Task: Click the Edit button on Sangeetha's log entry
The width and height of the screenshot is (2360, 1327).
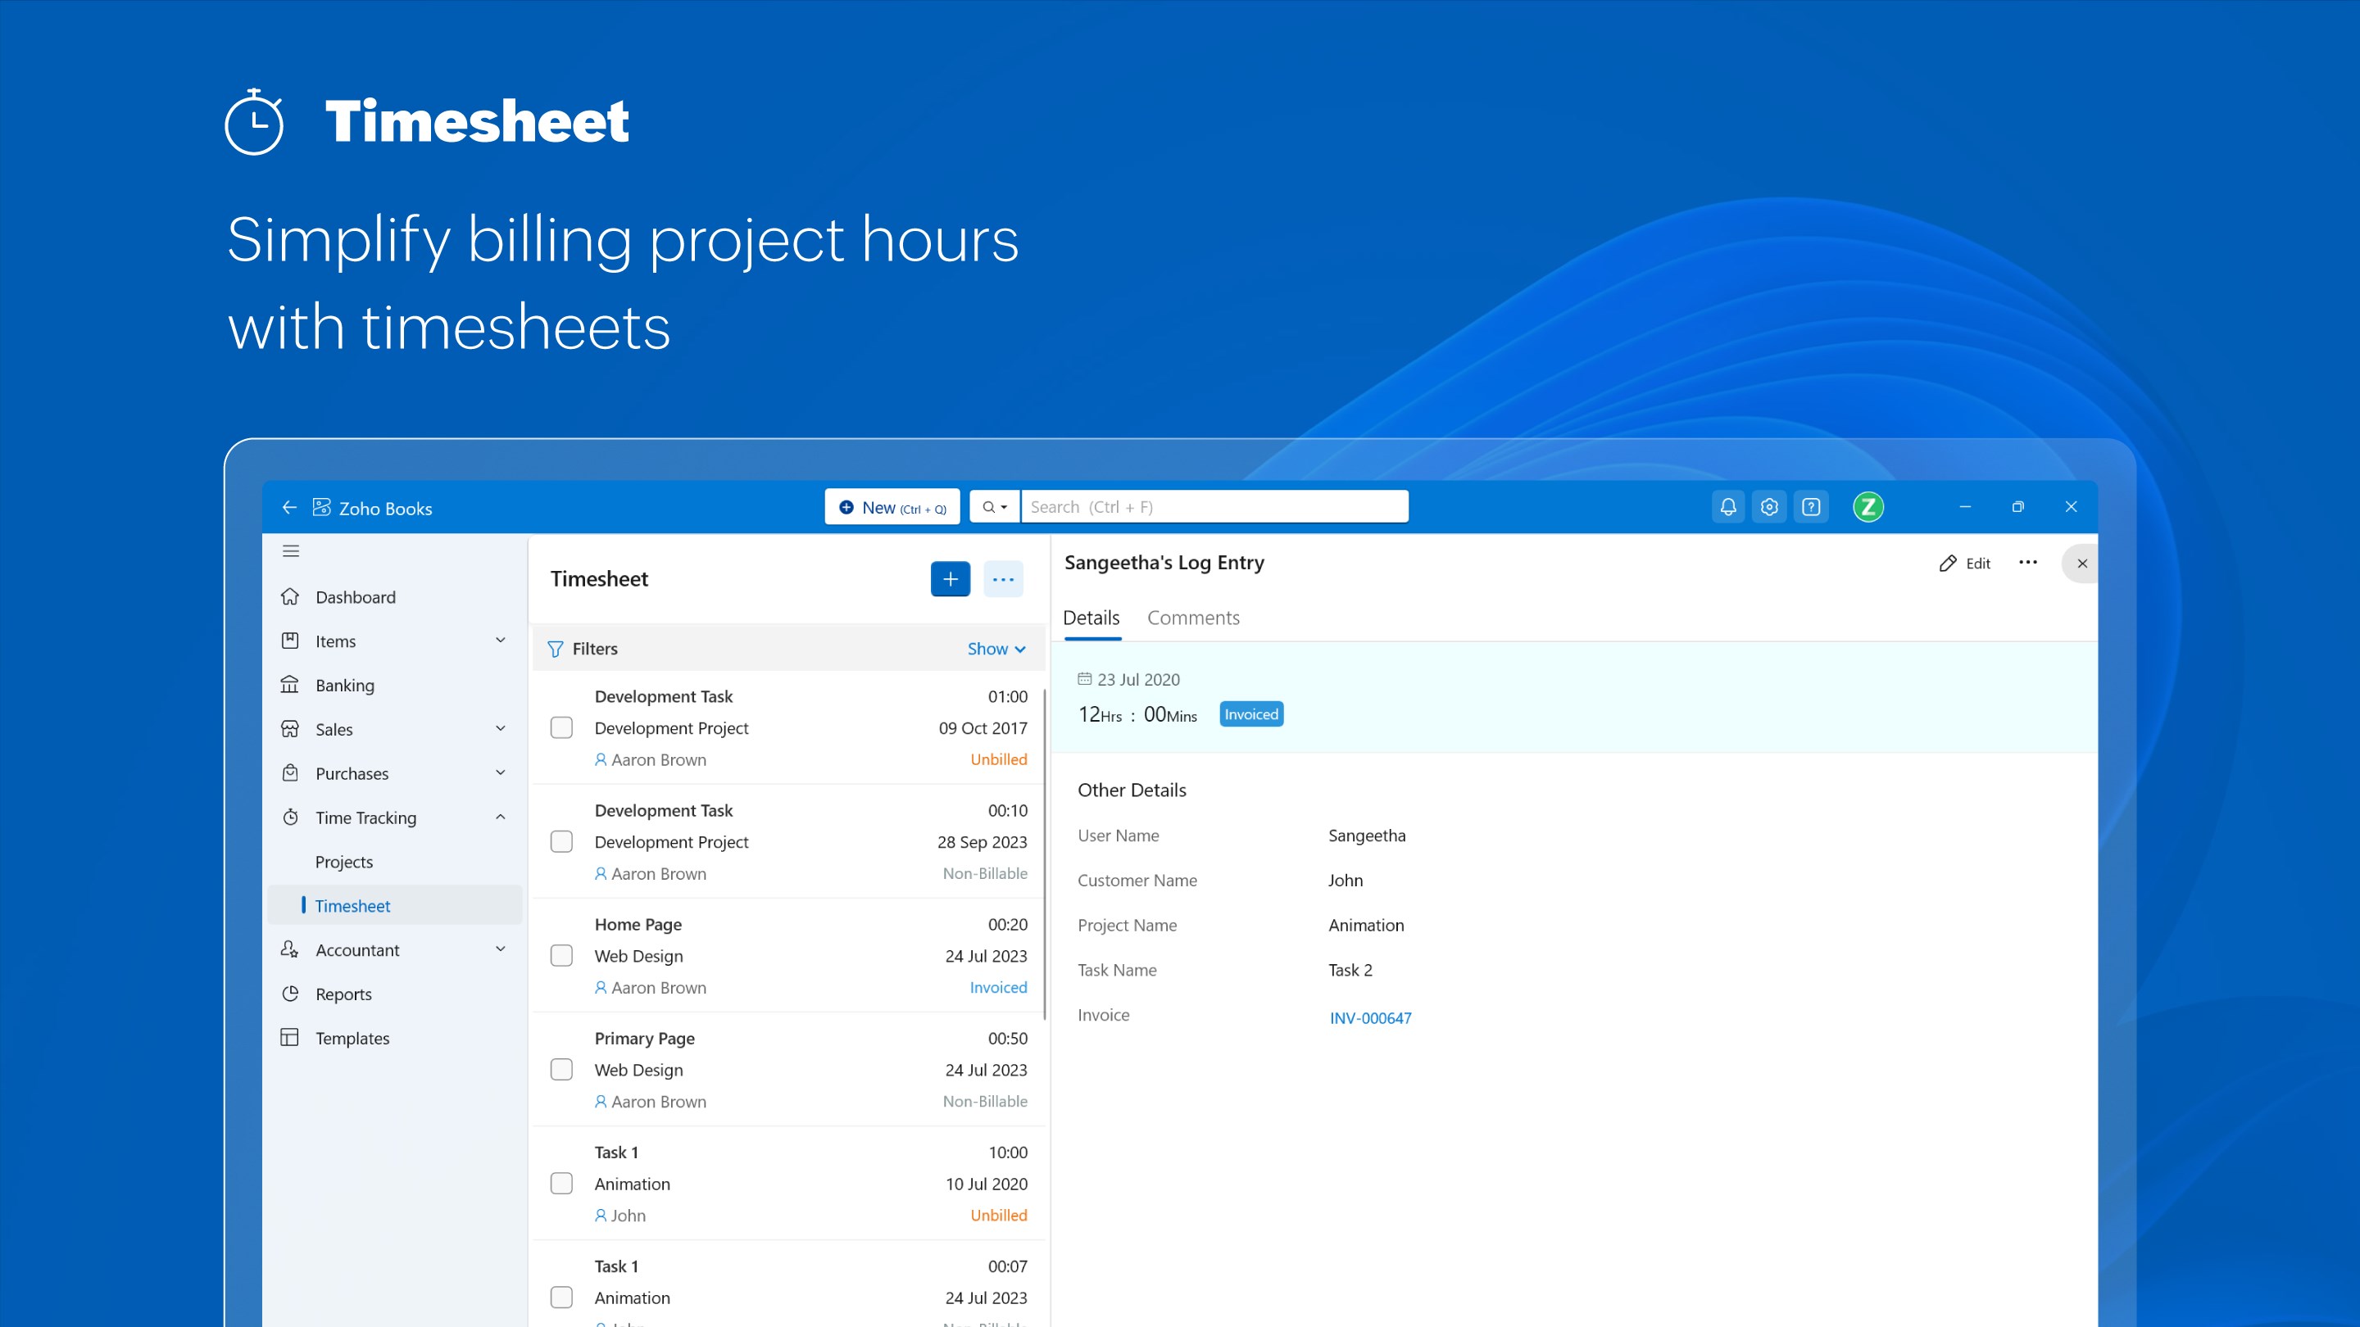Action: click(1964, 564)
